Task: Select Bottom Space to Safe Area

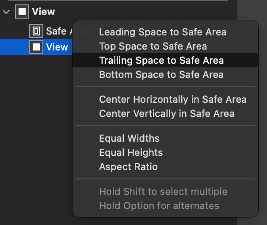Action: (161, 74)
